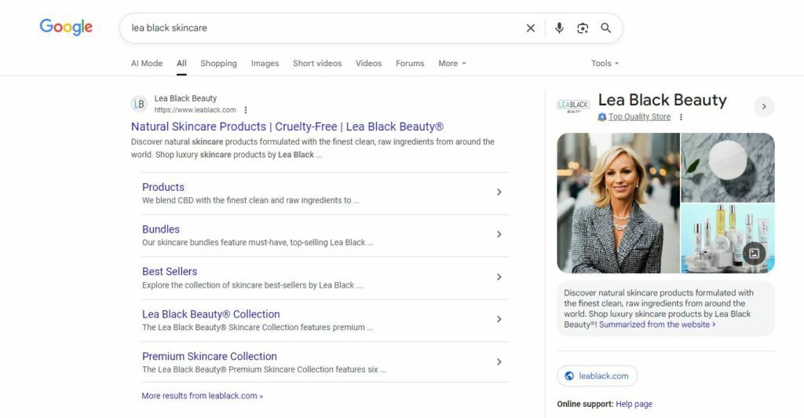The image size is (804, 418).
Task: Open three-dot menu next to leablack.com URL
Action: [x=246, y=110]
